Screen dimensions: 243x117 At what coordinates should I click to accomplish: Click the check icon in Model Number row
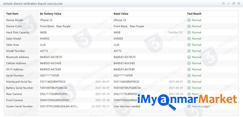click(x=189, y=51)
